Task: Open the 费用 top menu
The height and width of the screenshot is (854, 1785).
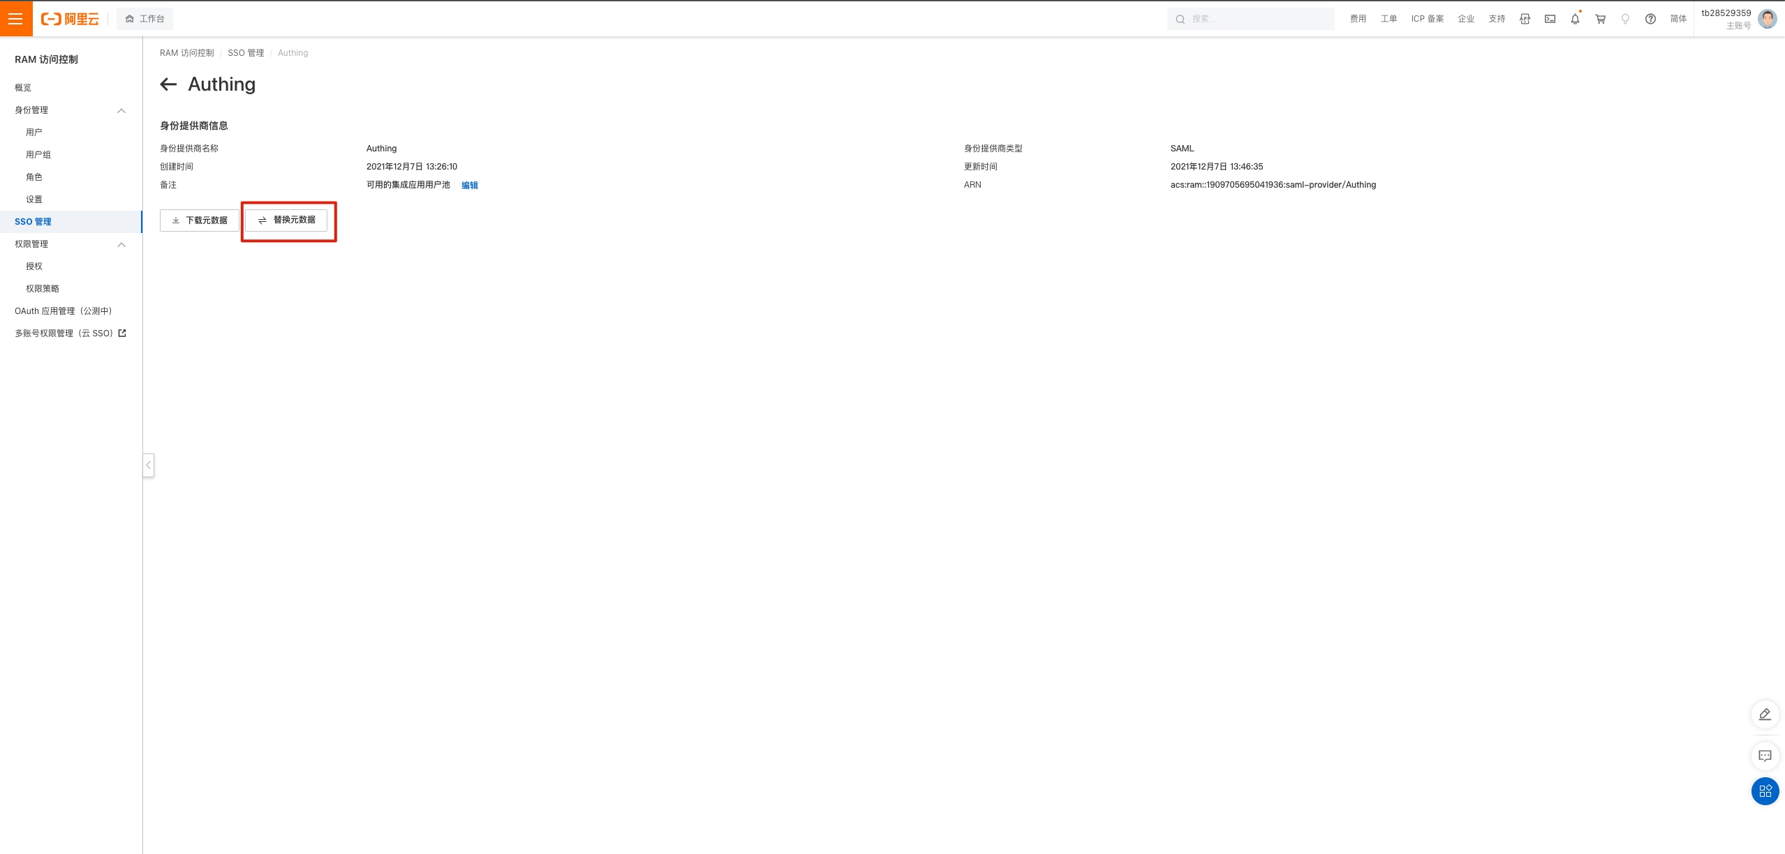Action: pos(1358,19)
